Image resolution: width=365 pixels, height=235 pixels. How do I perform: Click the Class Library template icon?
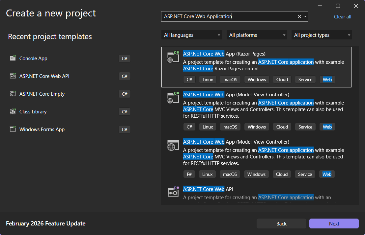pyautogui.click(x=13, y=112)
